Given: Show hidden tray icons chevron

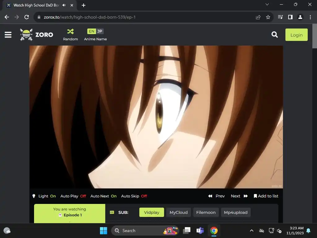Looking at the screenshot, I should click(x=252, y=231).
